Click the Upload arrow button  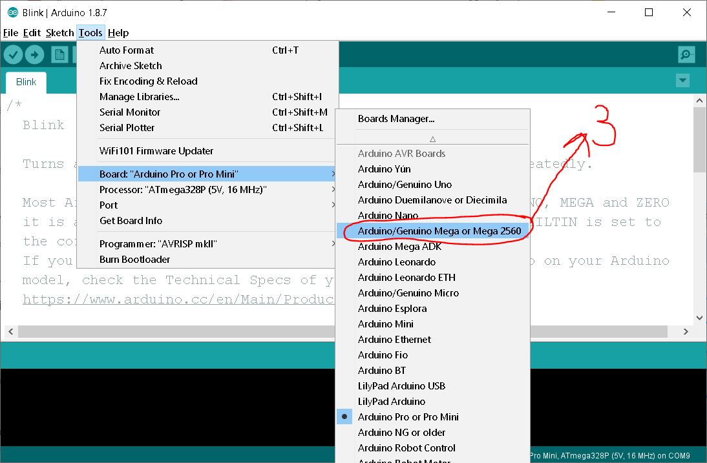[35, 55]
